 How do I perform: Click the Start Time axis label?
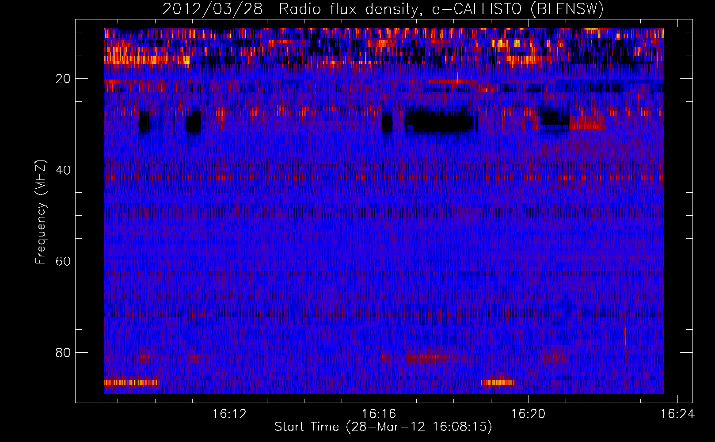[383, 427]
